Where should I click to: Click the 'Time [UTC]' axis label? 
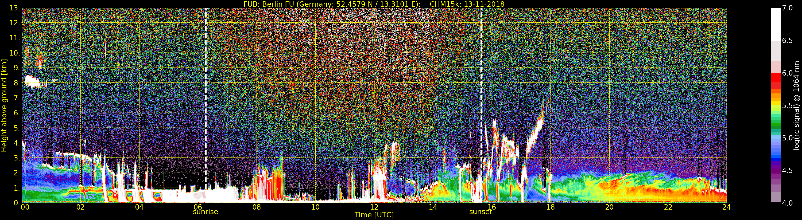pos(374,215)
